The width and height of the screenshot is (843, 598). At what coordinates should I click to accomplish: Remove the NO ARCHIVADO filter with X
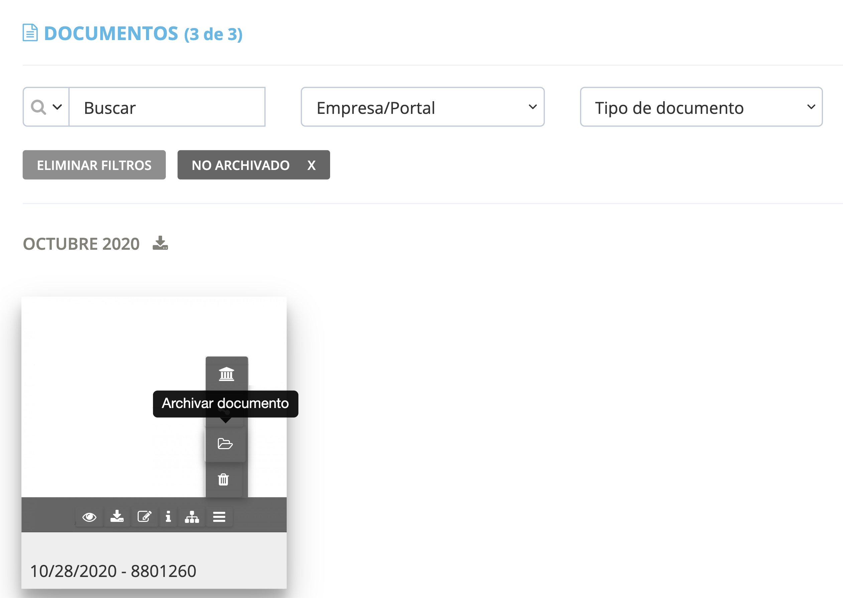pyautogui.click(x=311, y=165)
